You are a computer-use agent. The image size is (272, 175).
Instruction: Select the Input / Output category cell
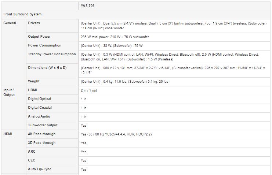click(9, 92)
